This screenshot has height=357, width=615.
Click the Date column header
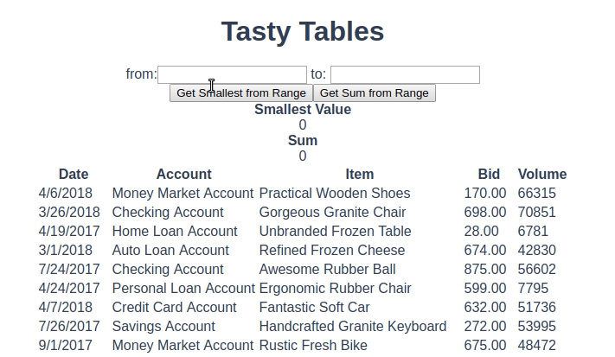[x=74, y=174]
